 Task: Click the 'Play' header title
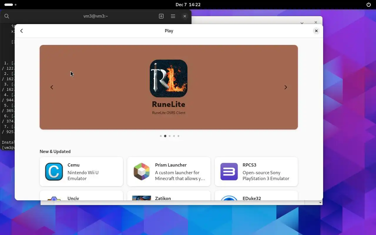(169, 31)
